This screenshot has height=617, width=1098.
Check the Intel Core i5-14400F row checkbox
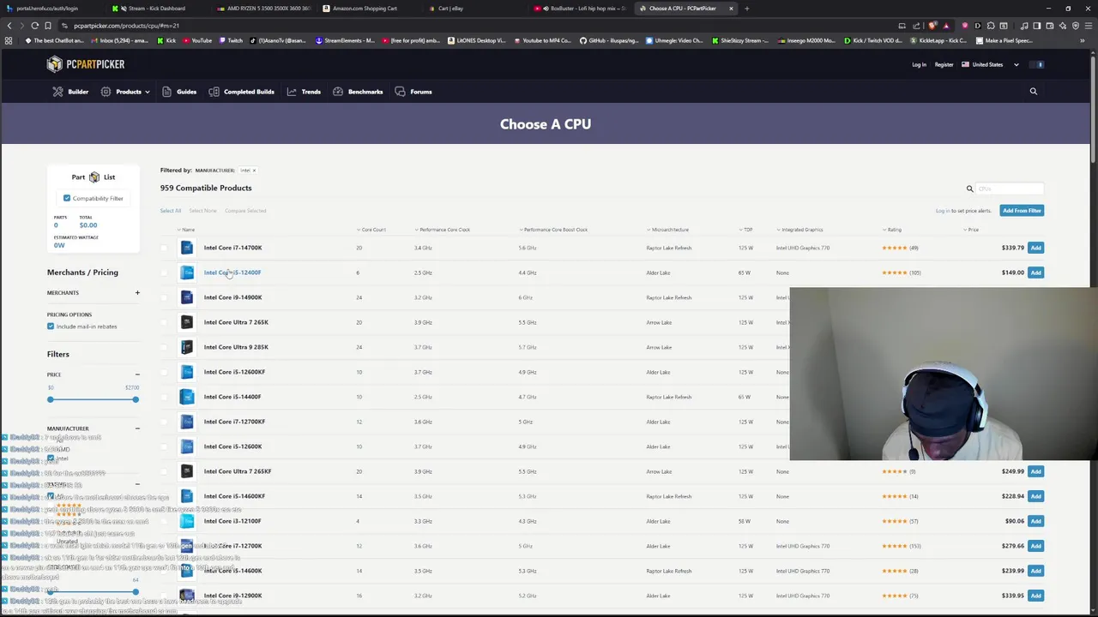[164, 397]
